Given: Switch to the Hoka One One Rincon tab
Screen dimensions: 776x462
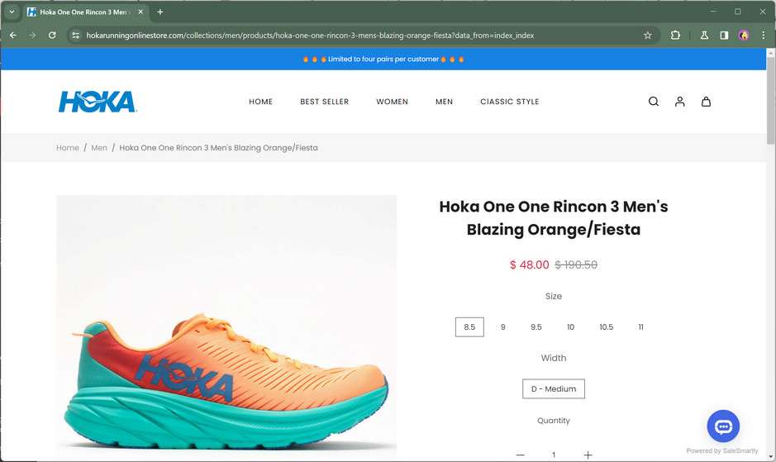Looking at the screenshot, I should click(85, 12).
